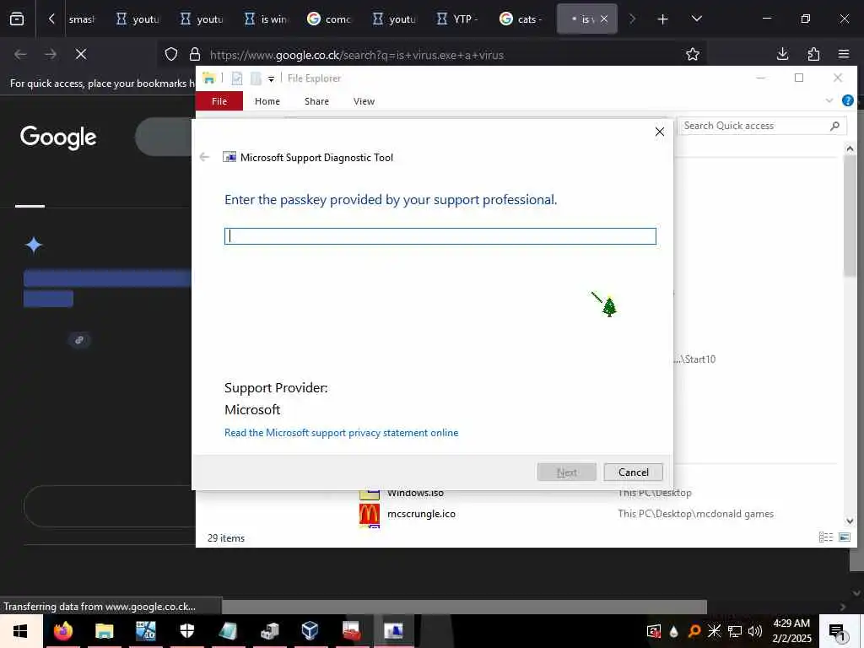Click the Next button
Image resolution: width=864 pixels, height=648 pixels.
(566, 472)
